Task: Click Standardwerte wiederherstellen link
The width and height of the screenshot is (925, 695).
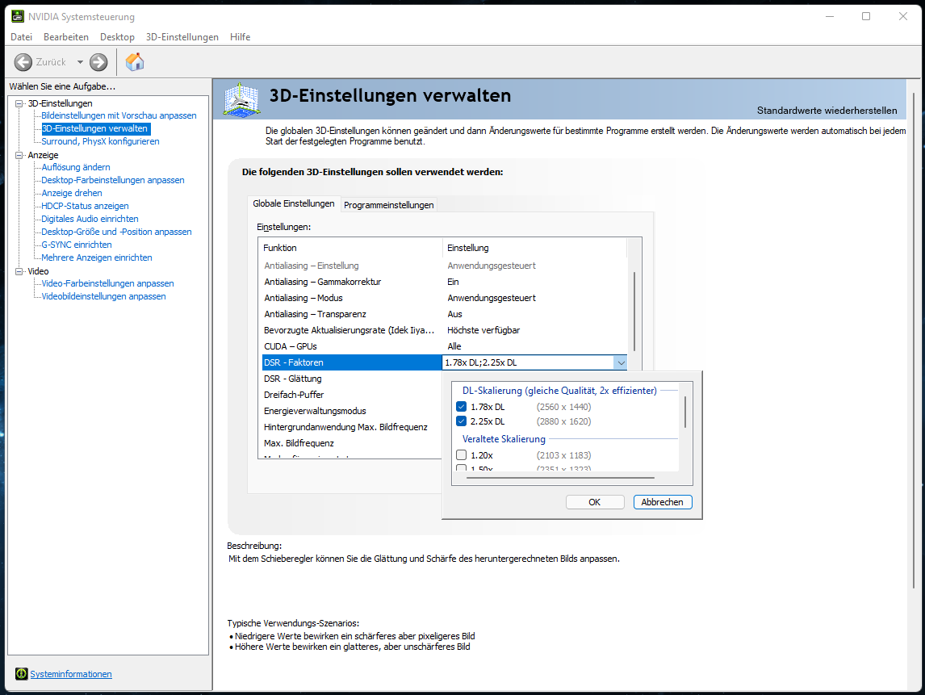Action: [x=827, y=111]
